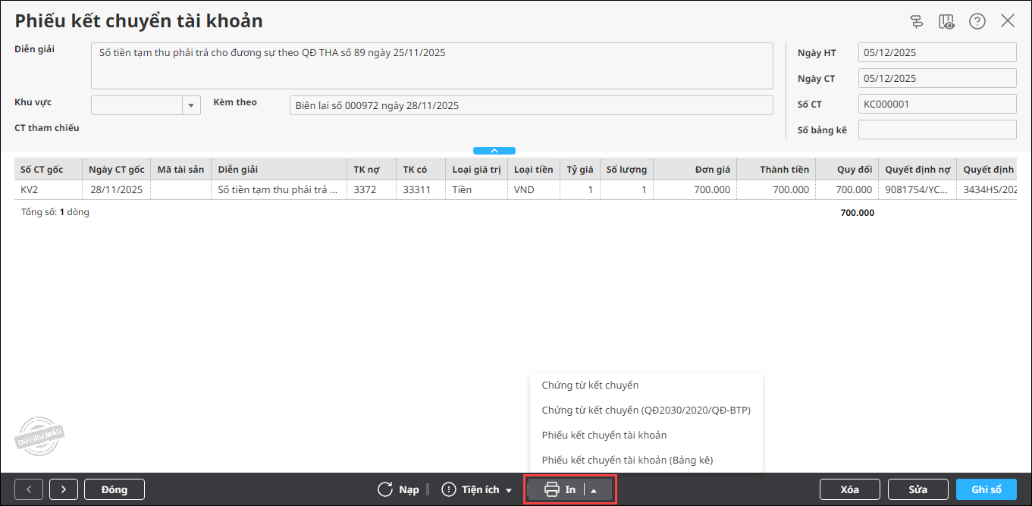This screenshot has width=1032, height=506.
Task: Click the printer In icon
Action: tap(552, 489)
